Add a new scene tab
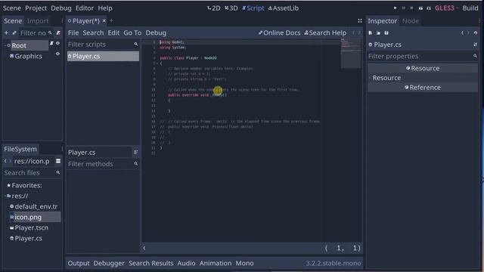This screenshot has height=272, width=484. click(x=111, y=20)
